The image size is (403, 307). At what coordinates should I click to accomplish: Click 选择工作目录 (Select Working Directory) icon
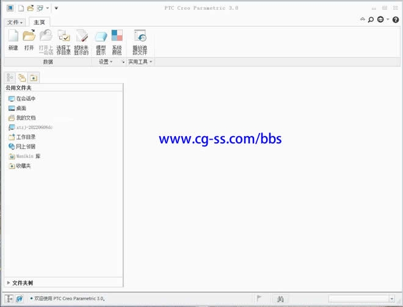(x=64, y=41)
